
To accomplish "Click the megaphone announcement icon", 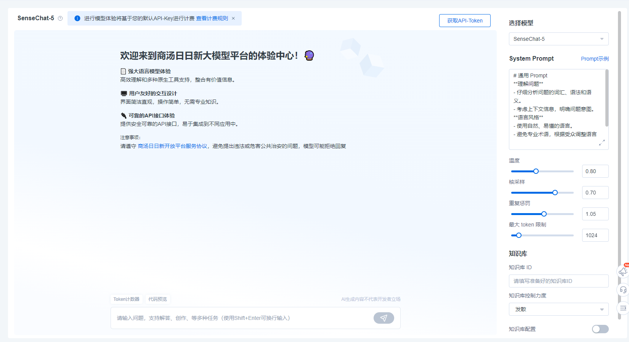I will point(623,271).
